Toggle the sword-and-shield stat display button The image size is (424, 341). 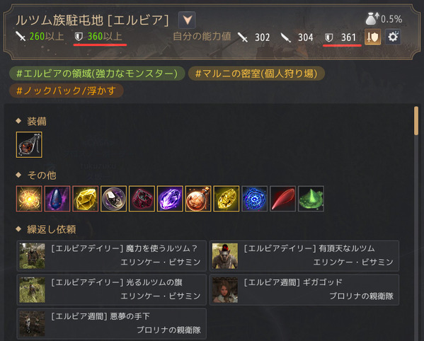click(x=372, y=37)
